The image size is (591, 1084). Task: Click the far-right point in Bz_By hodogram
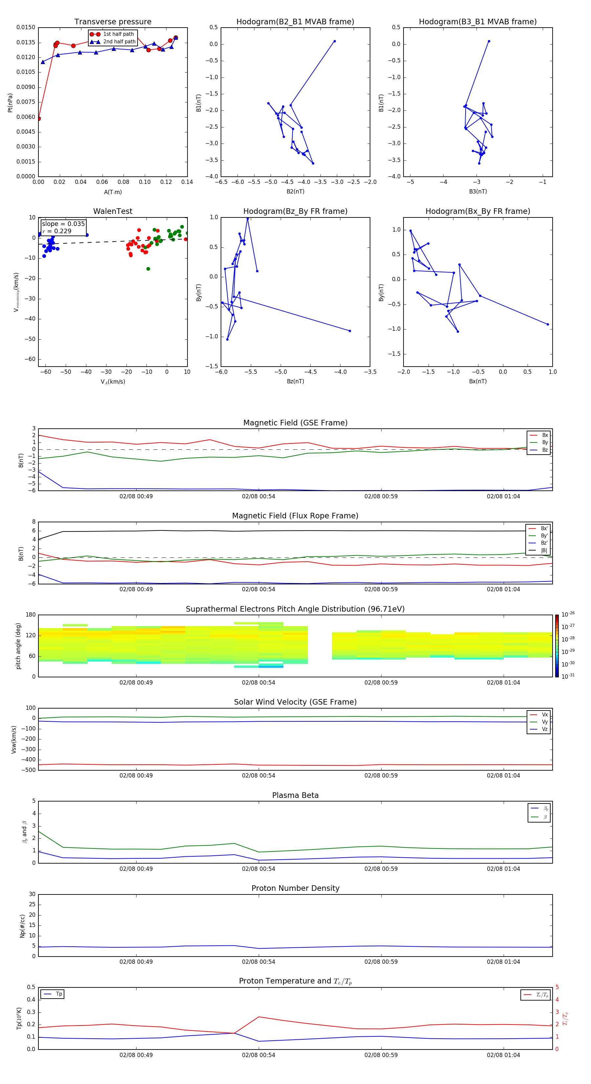pyautogui.click(x=350, y=331)
